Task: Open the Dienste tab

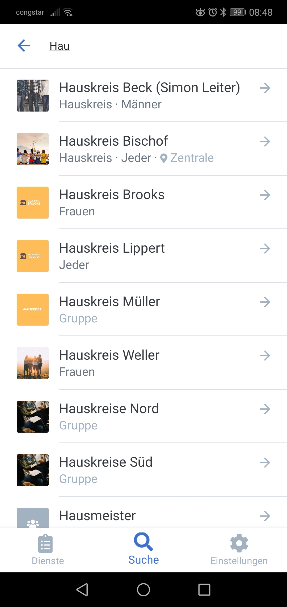Action: coord(48,549)
